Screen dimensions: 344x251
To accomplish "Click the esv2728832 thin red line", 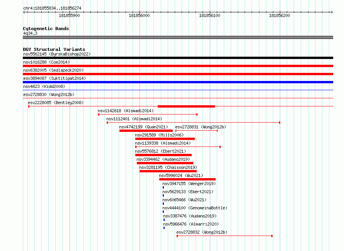I will click(225, 236).
